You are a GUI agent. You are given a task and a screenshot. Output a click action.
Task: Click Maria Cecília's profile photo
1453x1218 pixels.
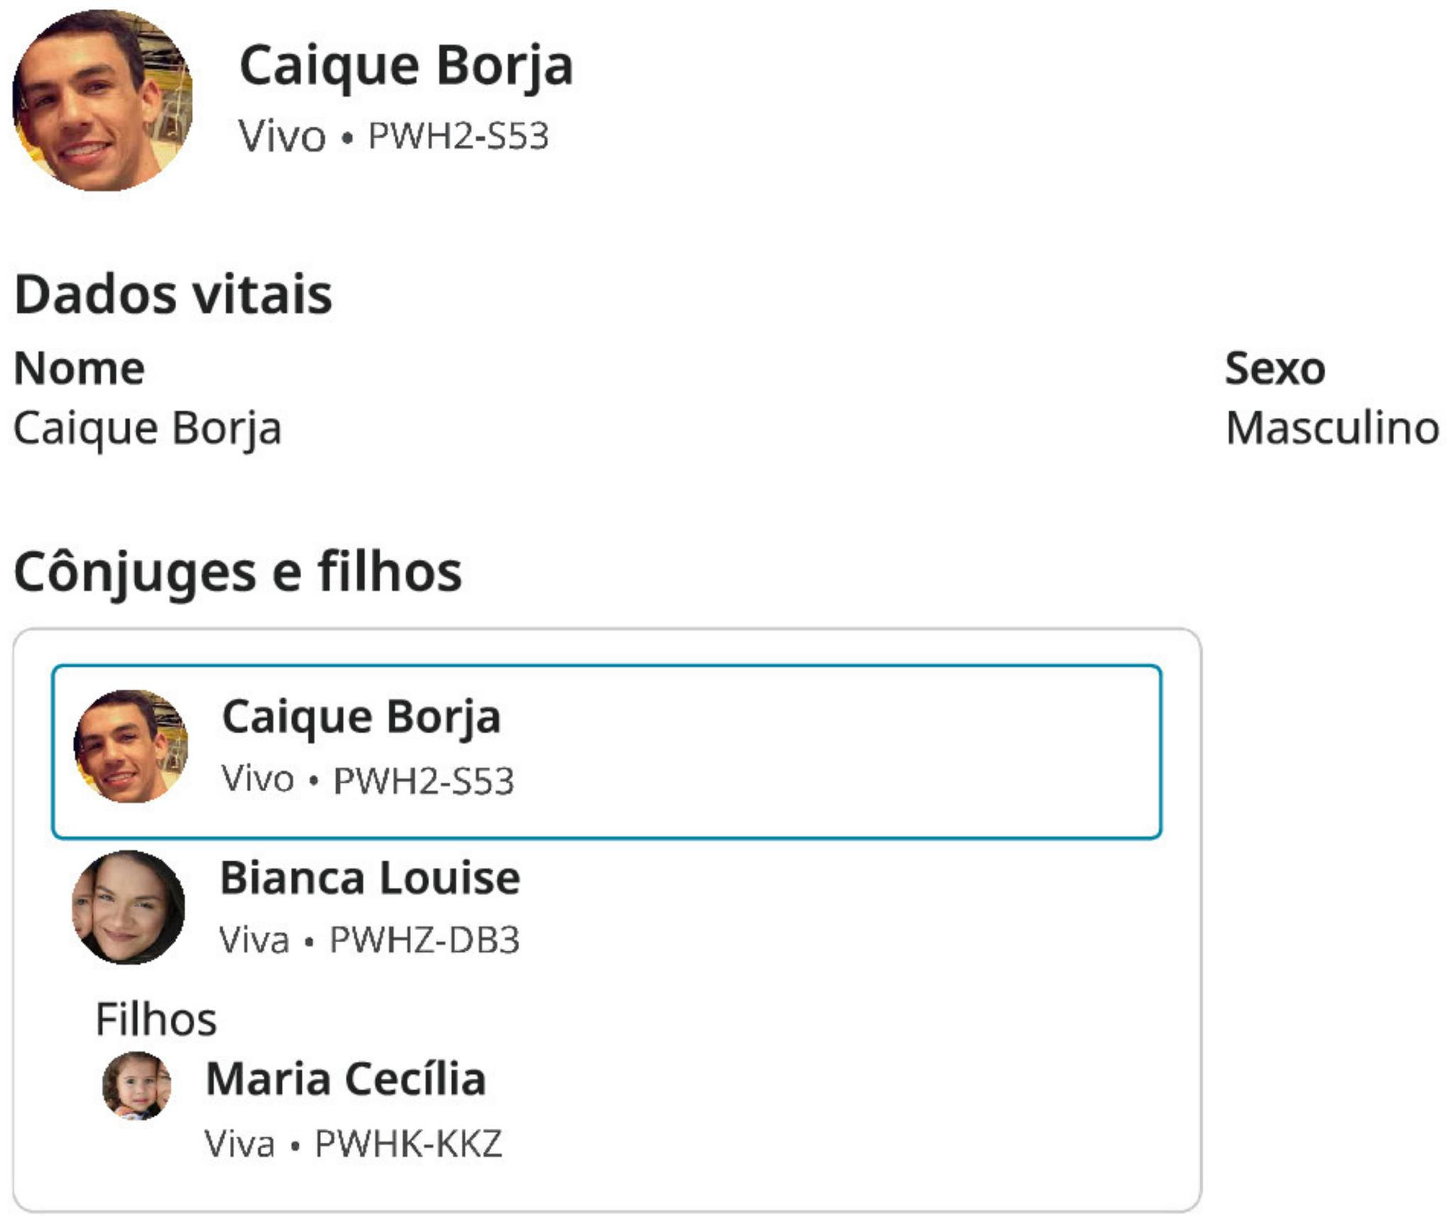pyautogui.click(x=137, y=1085)
